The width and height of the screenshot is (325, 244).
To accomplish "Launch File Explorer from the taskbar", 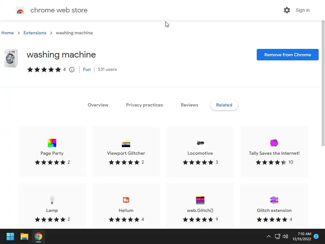I will pos(24,236).
